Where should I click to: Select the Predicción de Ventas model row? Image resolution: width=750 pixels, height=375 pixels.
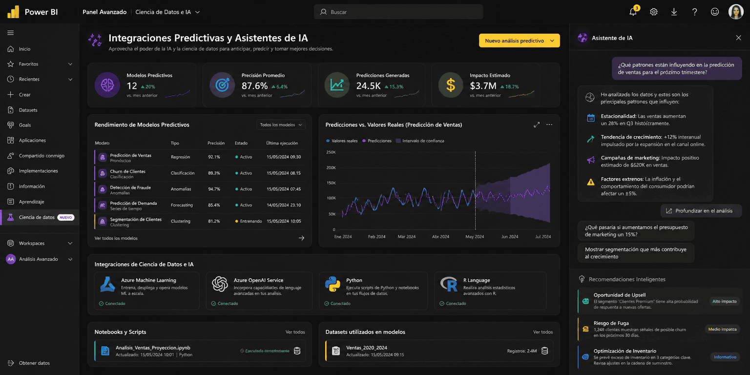tap(200, 157)
